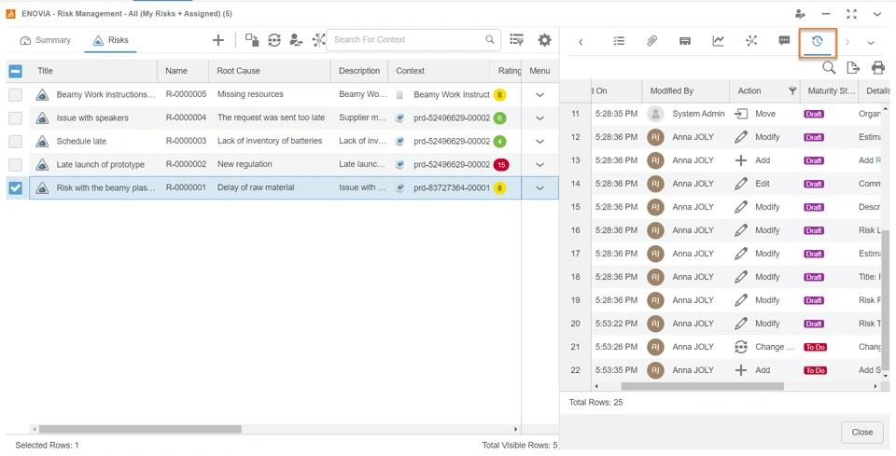Select Lack of inventory of batteries cell

271,141
